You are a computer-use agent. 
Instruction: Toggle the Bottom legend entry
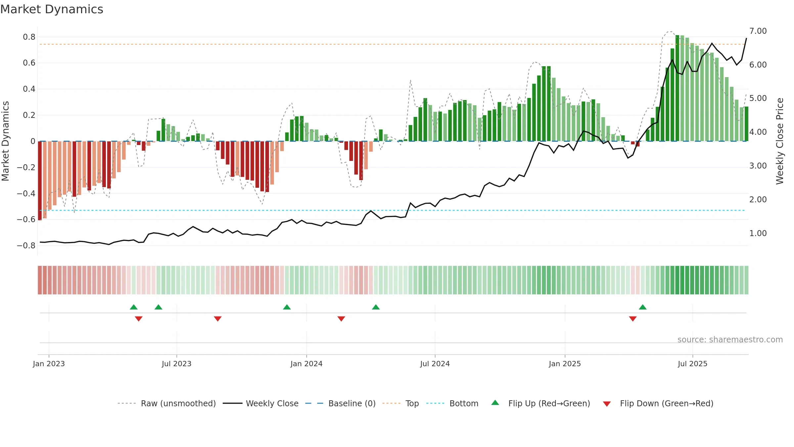click(452, 403)
